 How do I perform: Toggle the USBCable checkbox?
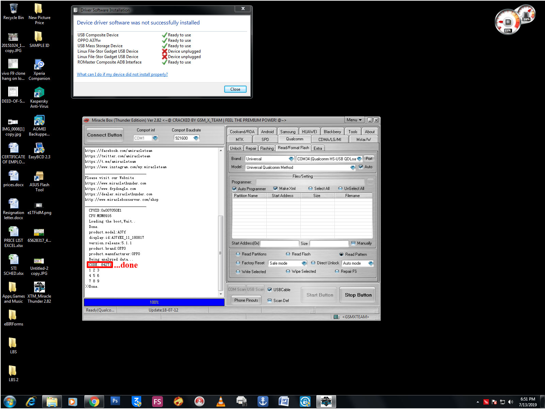[269, 290]
